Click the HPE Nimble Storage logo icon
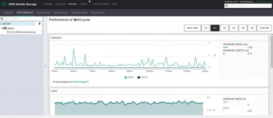The width and height of the screenshot is (273, 118). 4,4
